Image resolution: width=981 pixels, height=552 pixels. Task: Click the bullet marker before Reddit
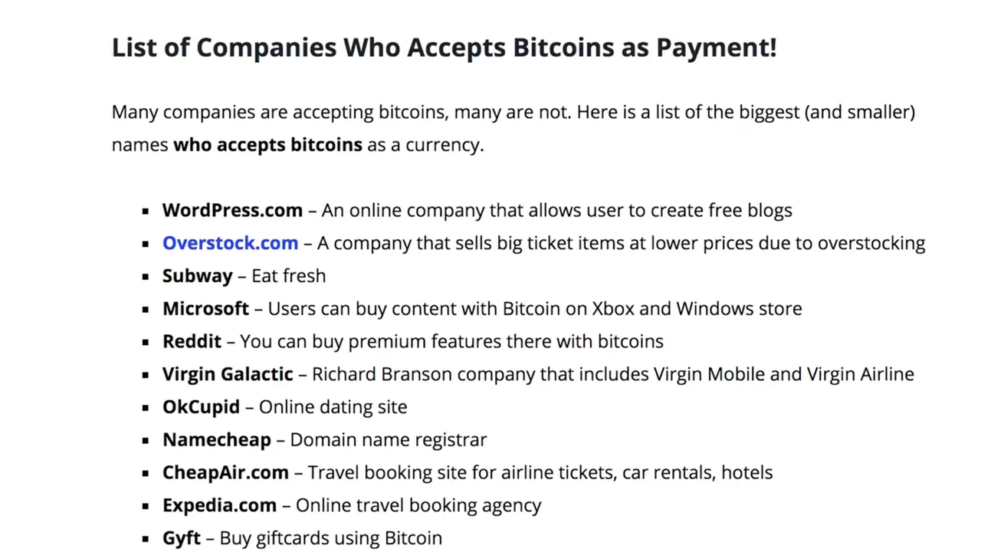click(146, 342)
